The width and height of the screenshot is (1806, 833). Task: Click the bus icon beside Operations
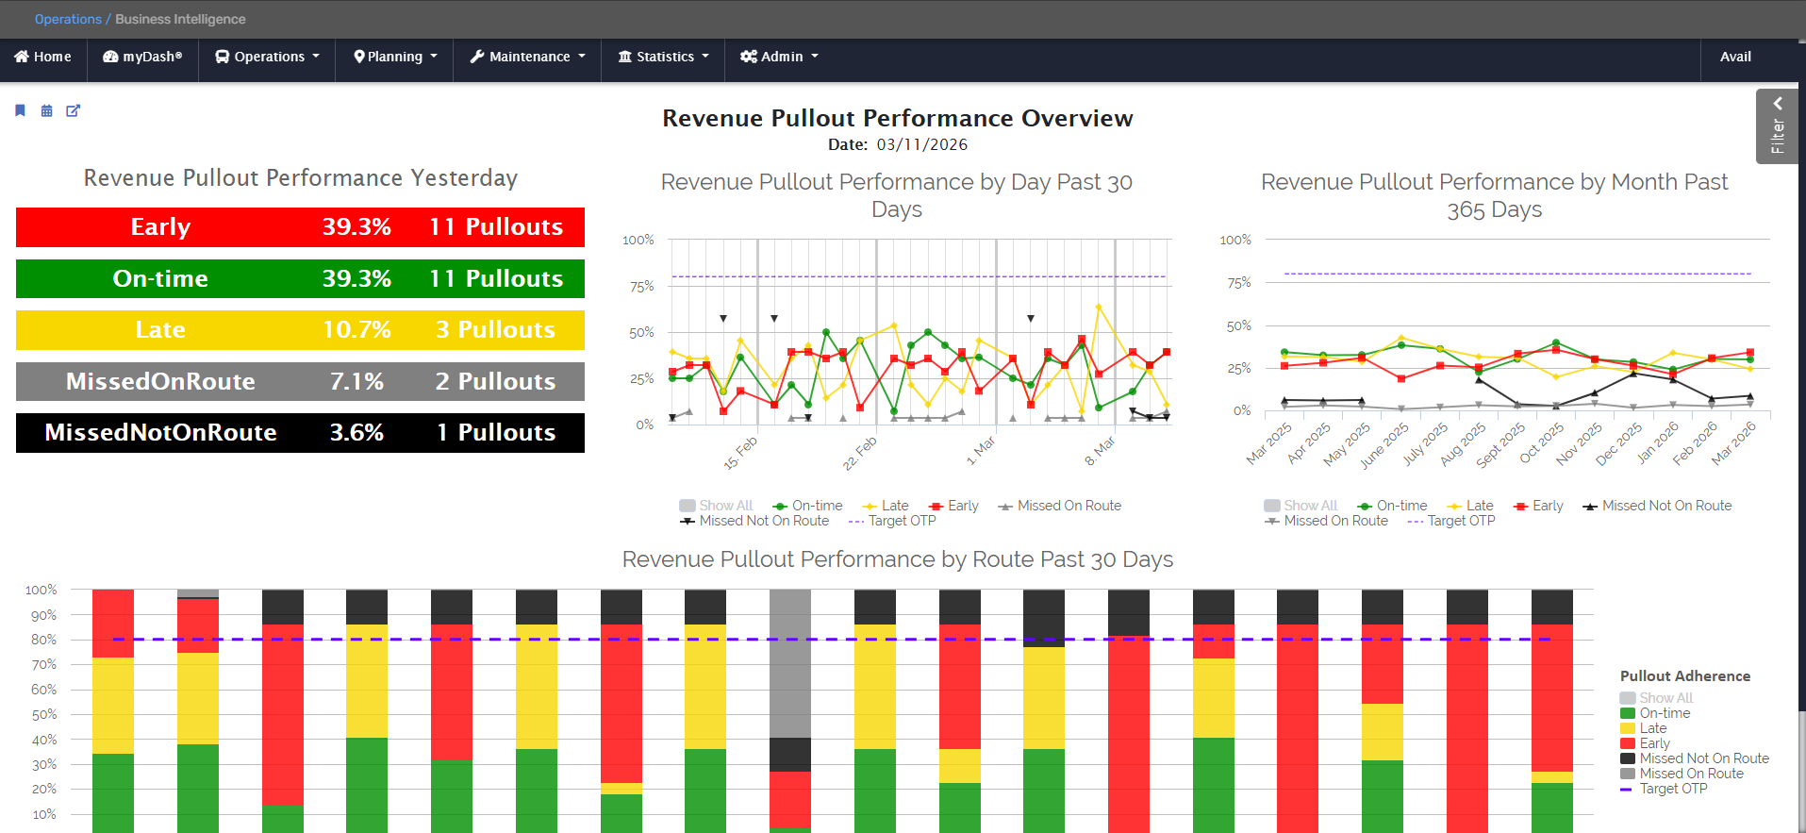[223, 57]
